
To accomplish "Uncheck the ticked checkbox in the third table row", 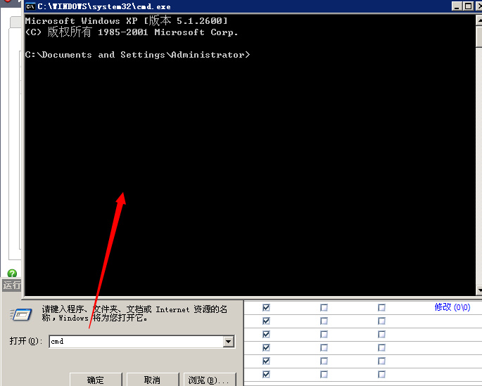I will (x=266, y=334).
